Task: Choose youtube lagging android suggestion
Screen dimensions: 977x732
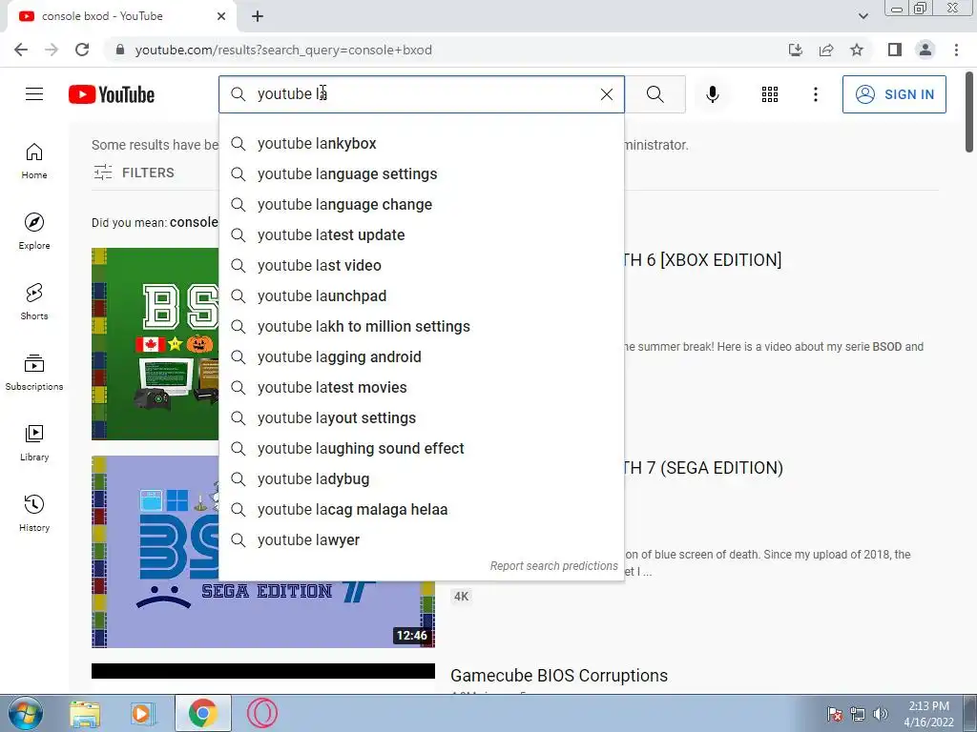Action: [421, 356]
